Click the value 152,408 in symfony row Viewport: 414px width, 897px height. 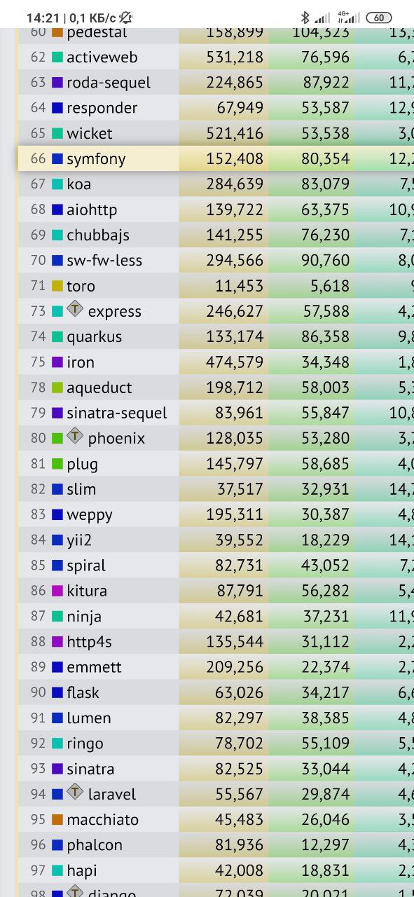pyautogui.click(x=235, y=159)
